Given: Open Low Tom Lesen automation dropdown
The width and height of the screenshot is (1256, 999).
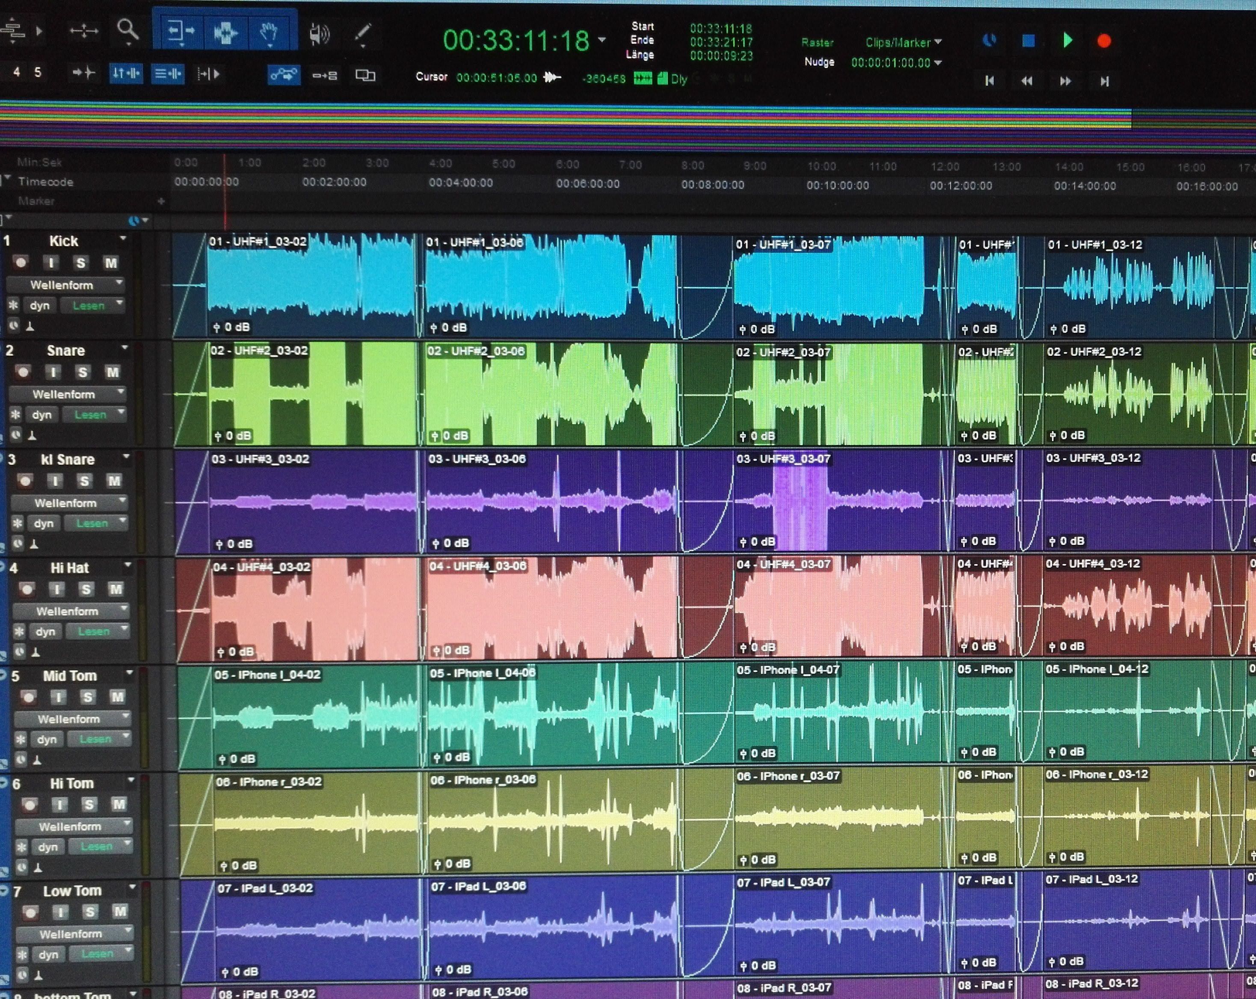Looking at the screenshot, I should click(x=101, y=954).
